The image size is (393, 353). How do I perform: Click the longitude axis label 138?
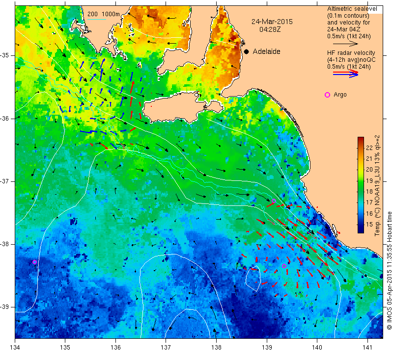[x=216, y=348]
